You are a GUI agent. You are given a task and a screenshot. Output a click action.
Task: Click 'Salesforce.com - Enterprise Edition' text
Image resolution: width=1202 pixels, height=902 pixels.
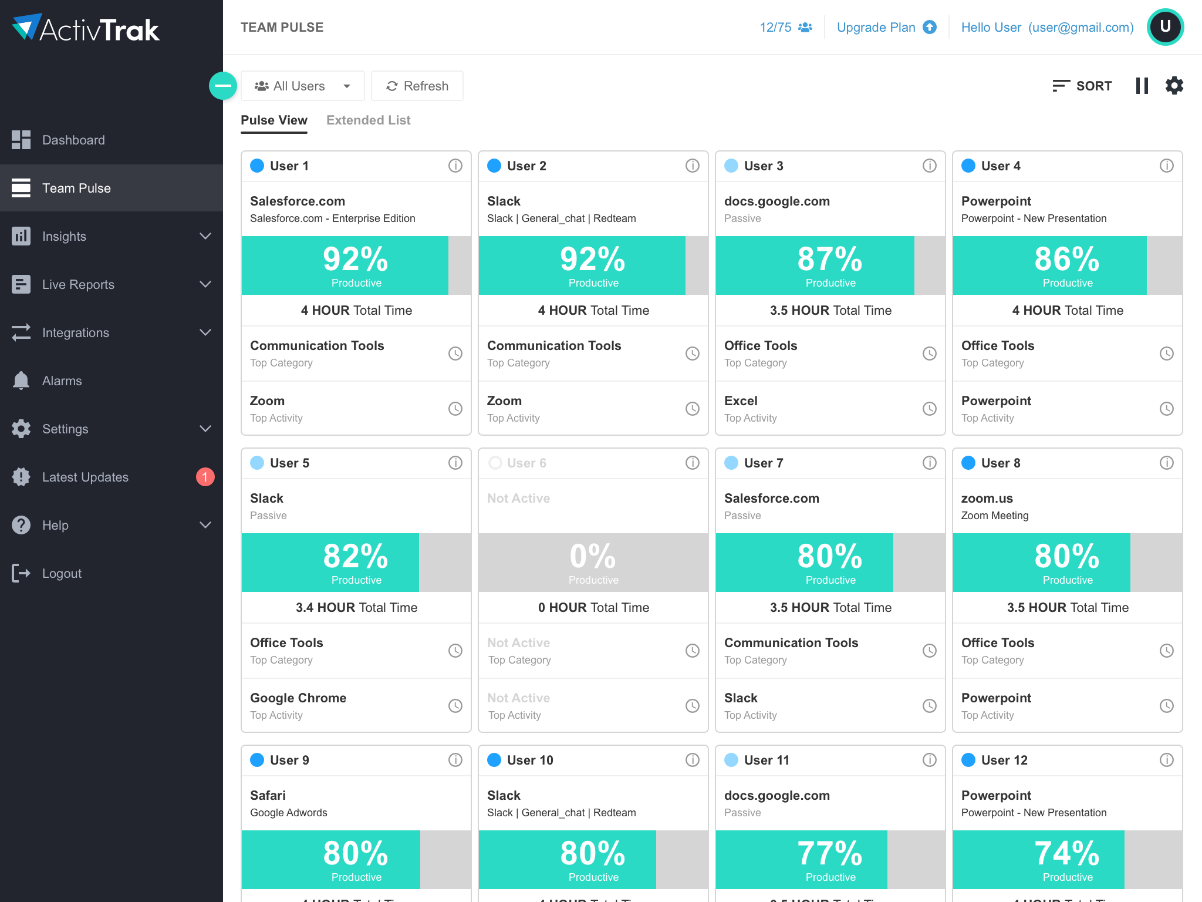point(333,218)
